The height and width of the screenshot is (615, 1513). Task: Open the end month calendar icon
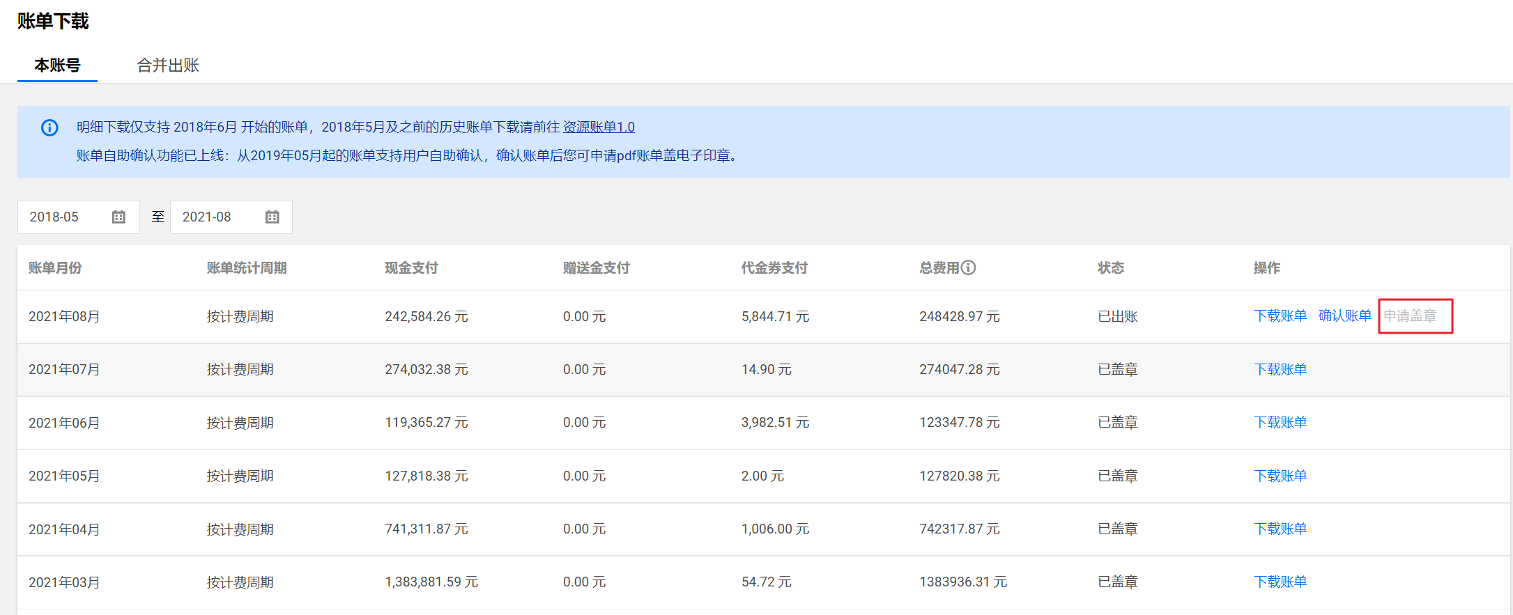(272, 217)
